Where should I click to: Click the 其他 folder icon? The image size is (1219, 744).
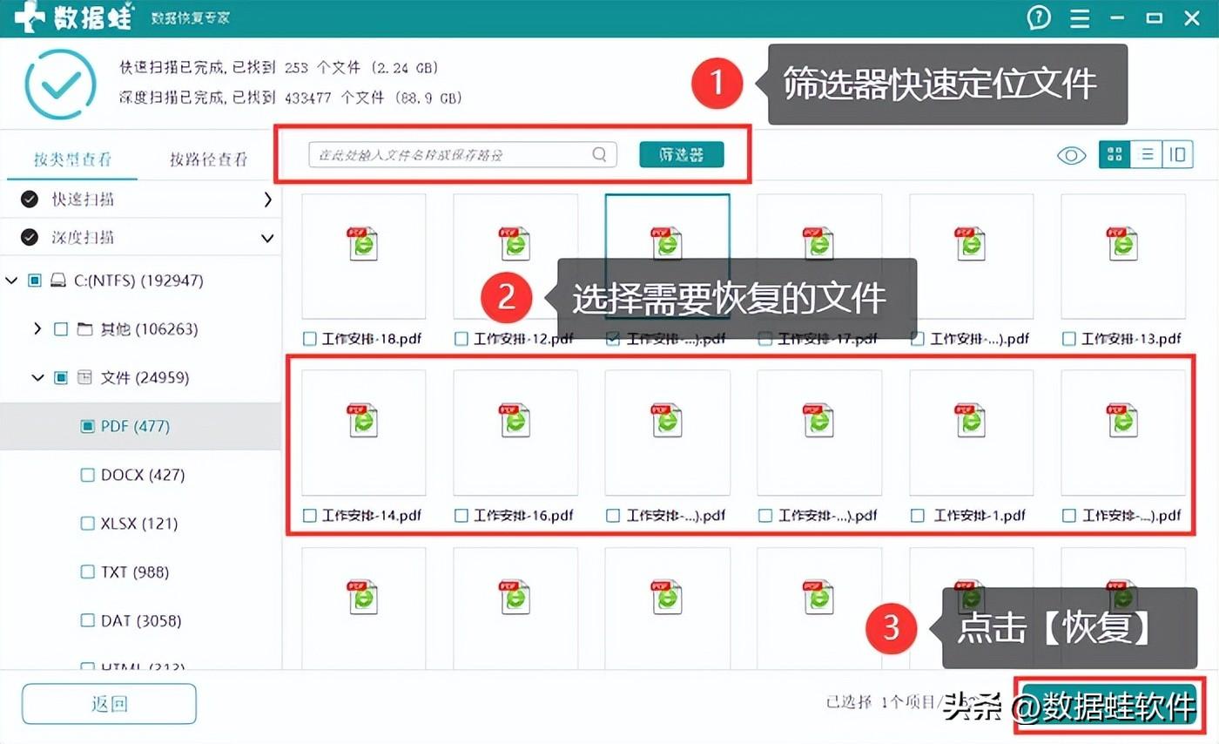click(x=84, y=329)
